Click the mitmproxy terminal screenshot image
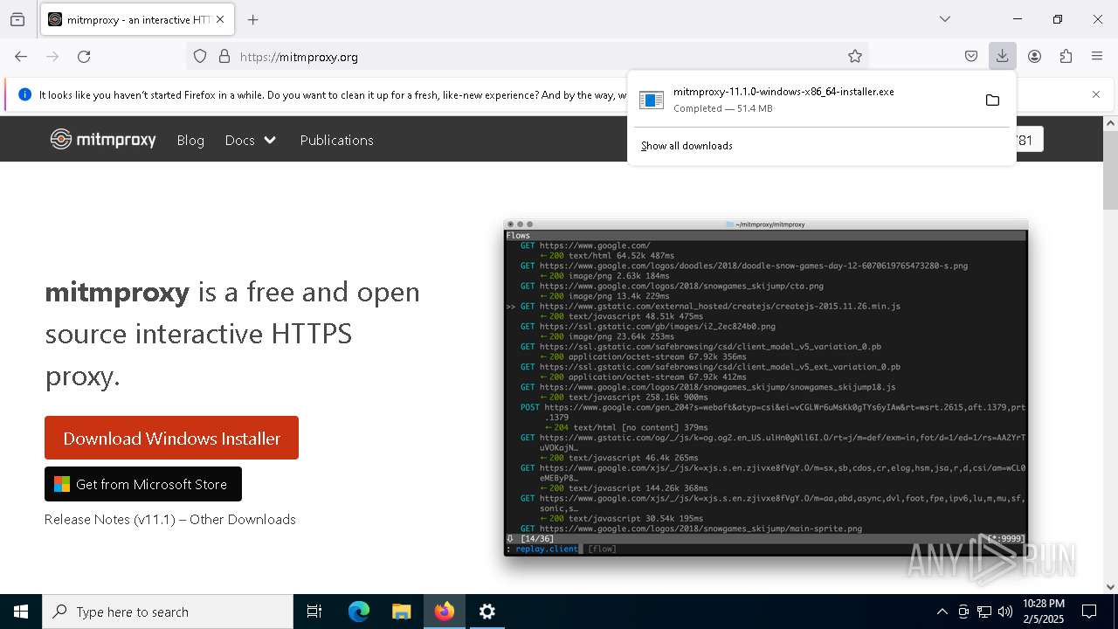This screenshot has width=1118, height=629. 765,388
